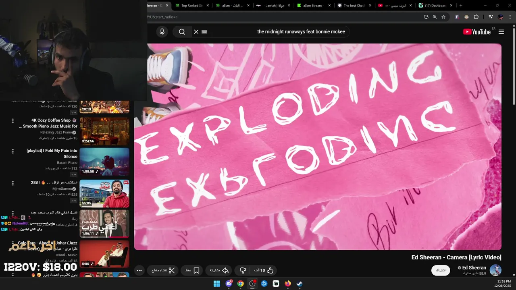516x290 pixels.
Task: Click the Relaxing Jazz Piano channel name
Action: click(x=56, y=132)
